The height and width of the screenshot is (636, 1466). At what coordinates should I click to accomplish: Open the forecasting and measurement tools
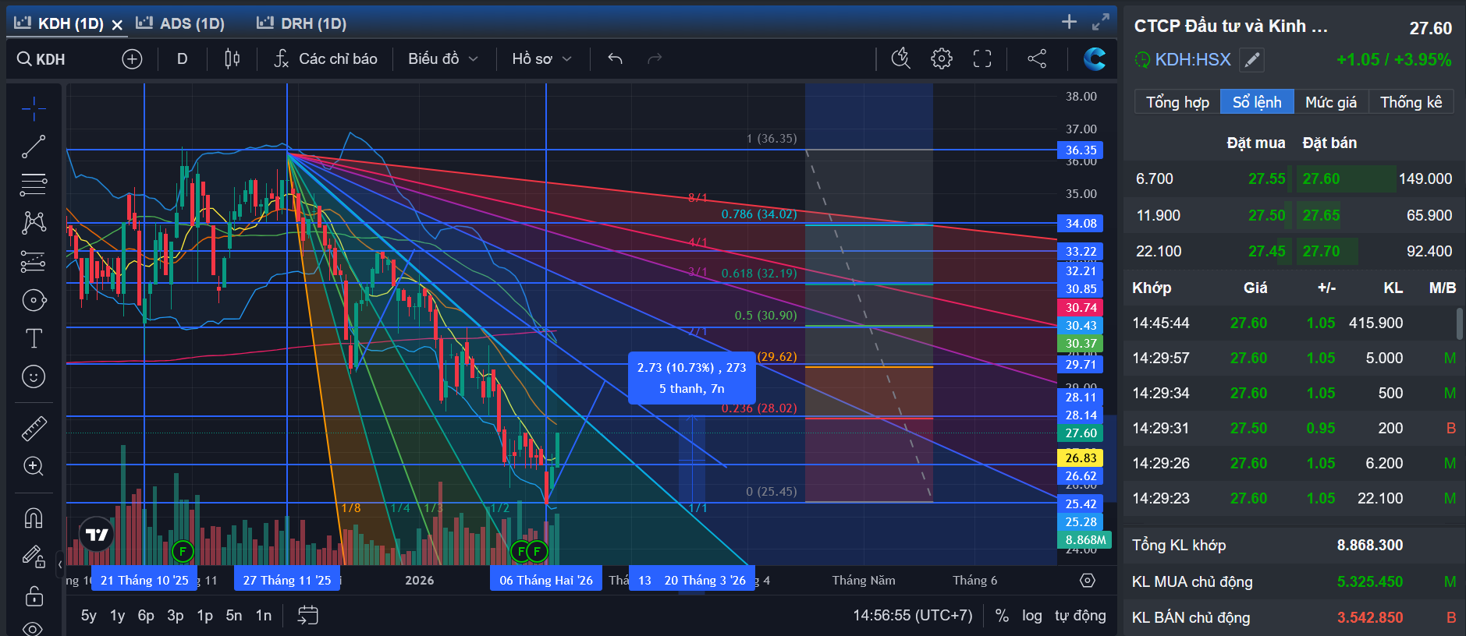click(x=34, y=262)
